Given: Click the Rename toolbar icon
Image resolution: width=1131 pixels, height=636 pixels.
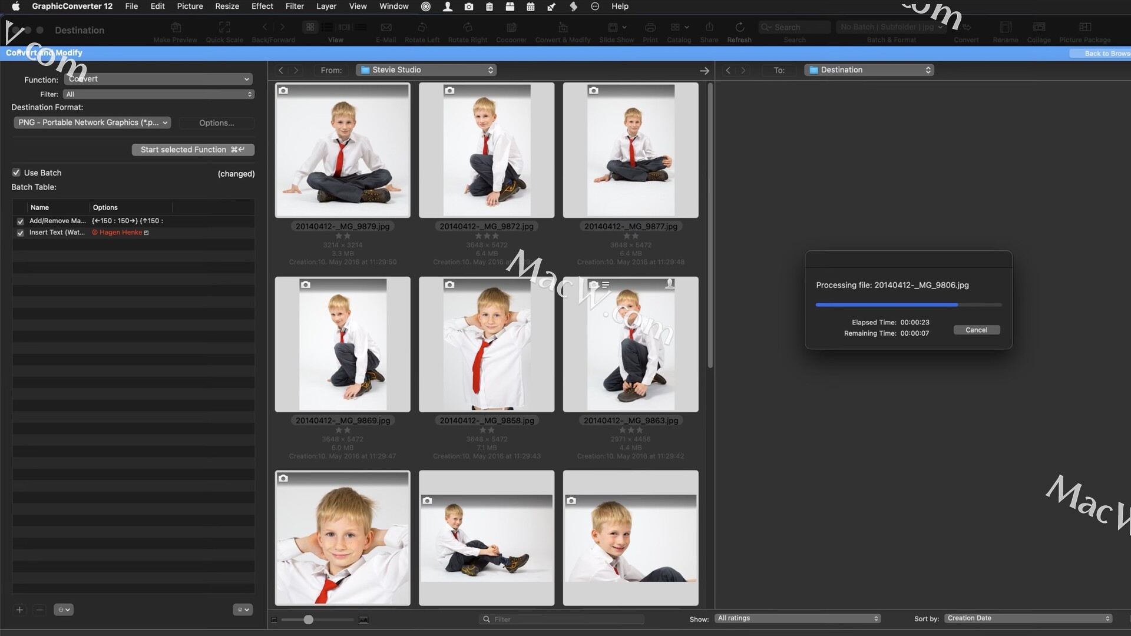Looking at the screenshot, I should point(1006,27).
